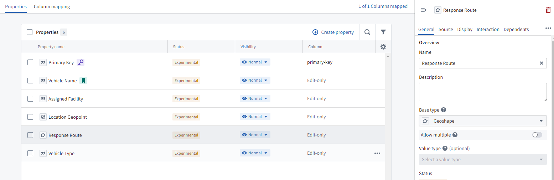Expand Primary Key visibility Normal dropdown
The width and height of the screenshot is (554, 180).
click(255, 62)
